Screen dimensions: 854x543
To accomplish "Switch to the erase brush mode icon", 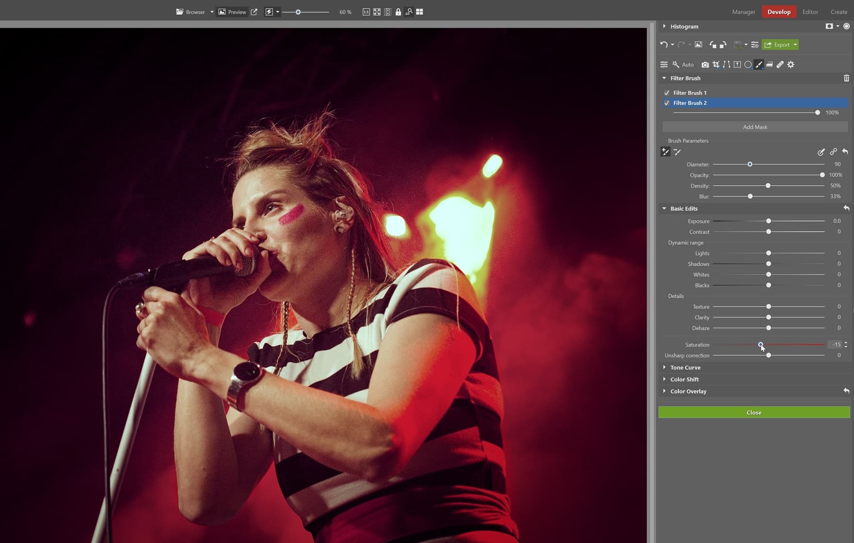I will point(677,152).
